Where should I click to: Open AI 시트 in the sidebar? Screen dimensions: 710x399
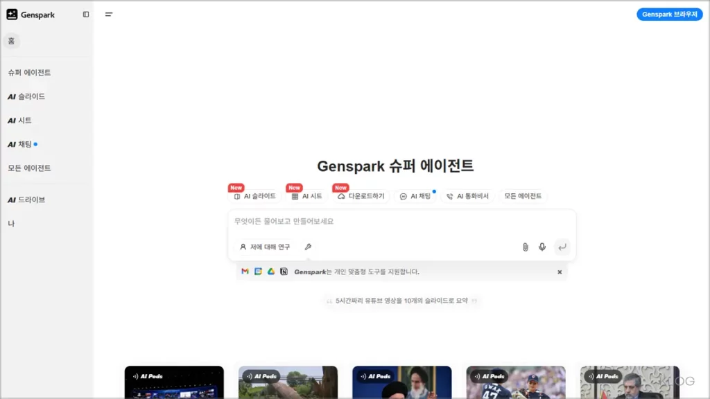tap(19, 121)
